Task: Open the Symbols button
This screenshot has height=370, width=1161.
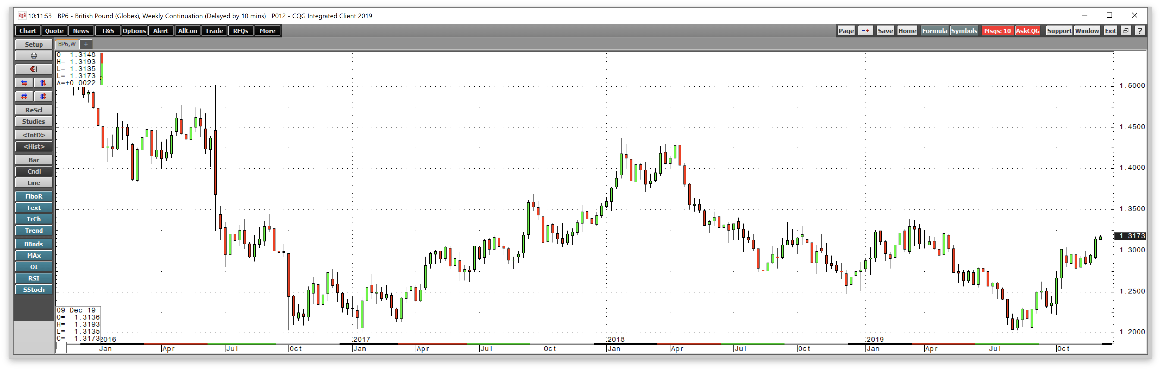Action: click(x=964, y=31)
